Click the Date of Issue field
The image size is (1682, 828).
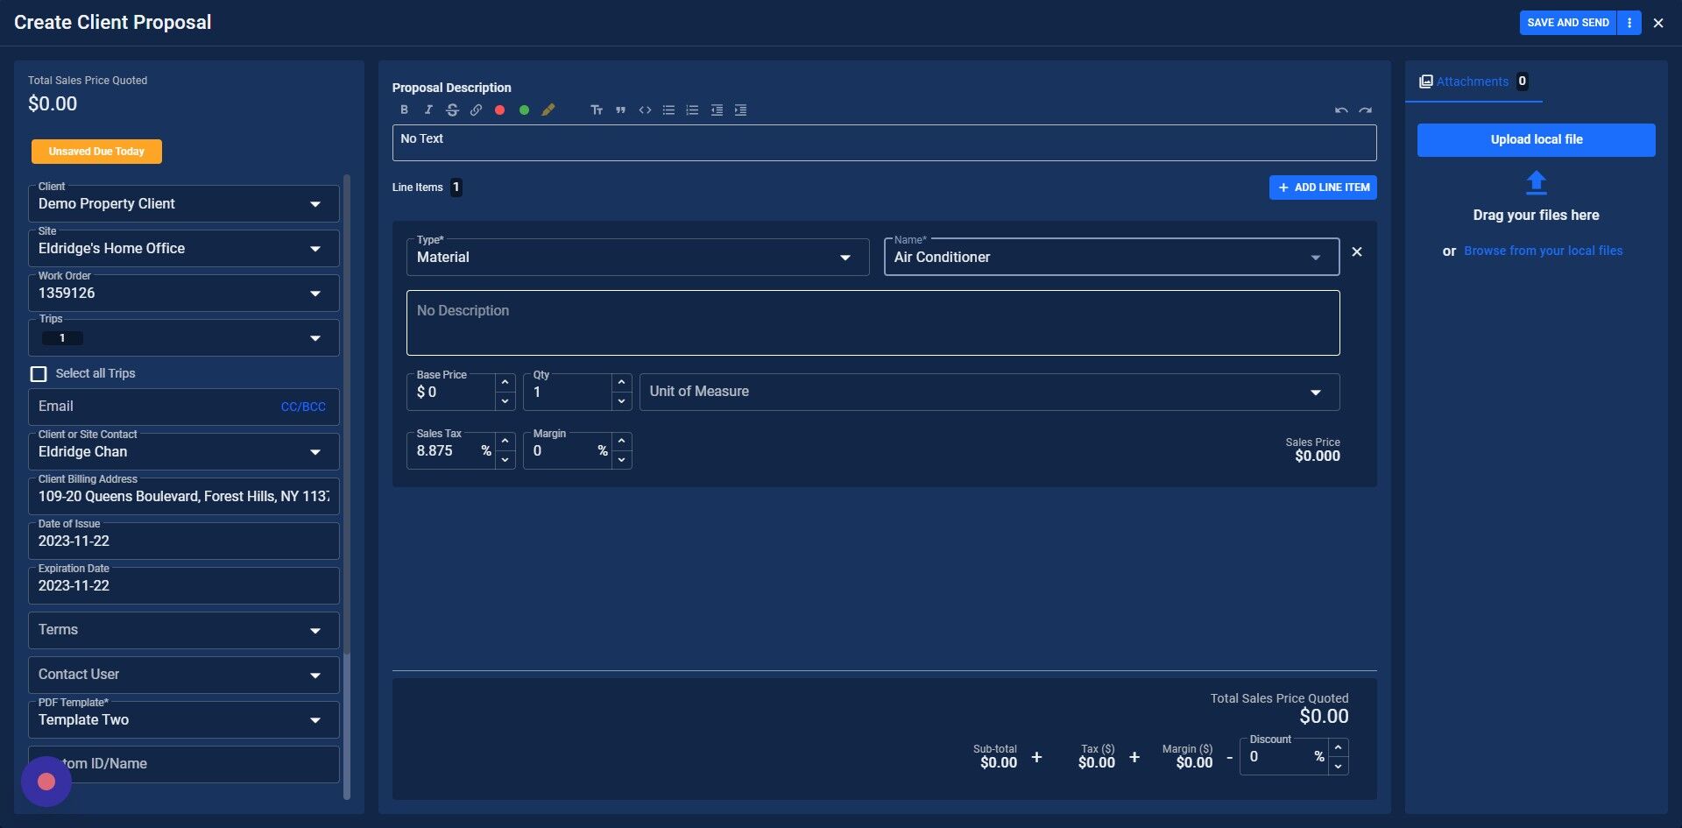click(x=184, y=541)
